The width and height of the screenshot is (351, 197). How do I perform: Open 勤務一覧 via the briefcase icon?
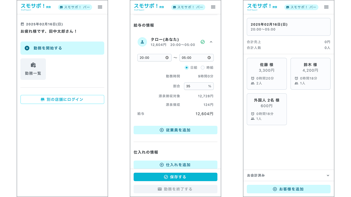coord(33,65)
